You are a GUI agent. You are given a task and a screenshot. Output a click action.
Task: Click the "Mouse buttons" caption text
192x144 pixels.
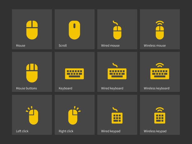click(26, 88)
